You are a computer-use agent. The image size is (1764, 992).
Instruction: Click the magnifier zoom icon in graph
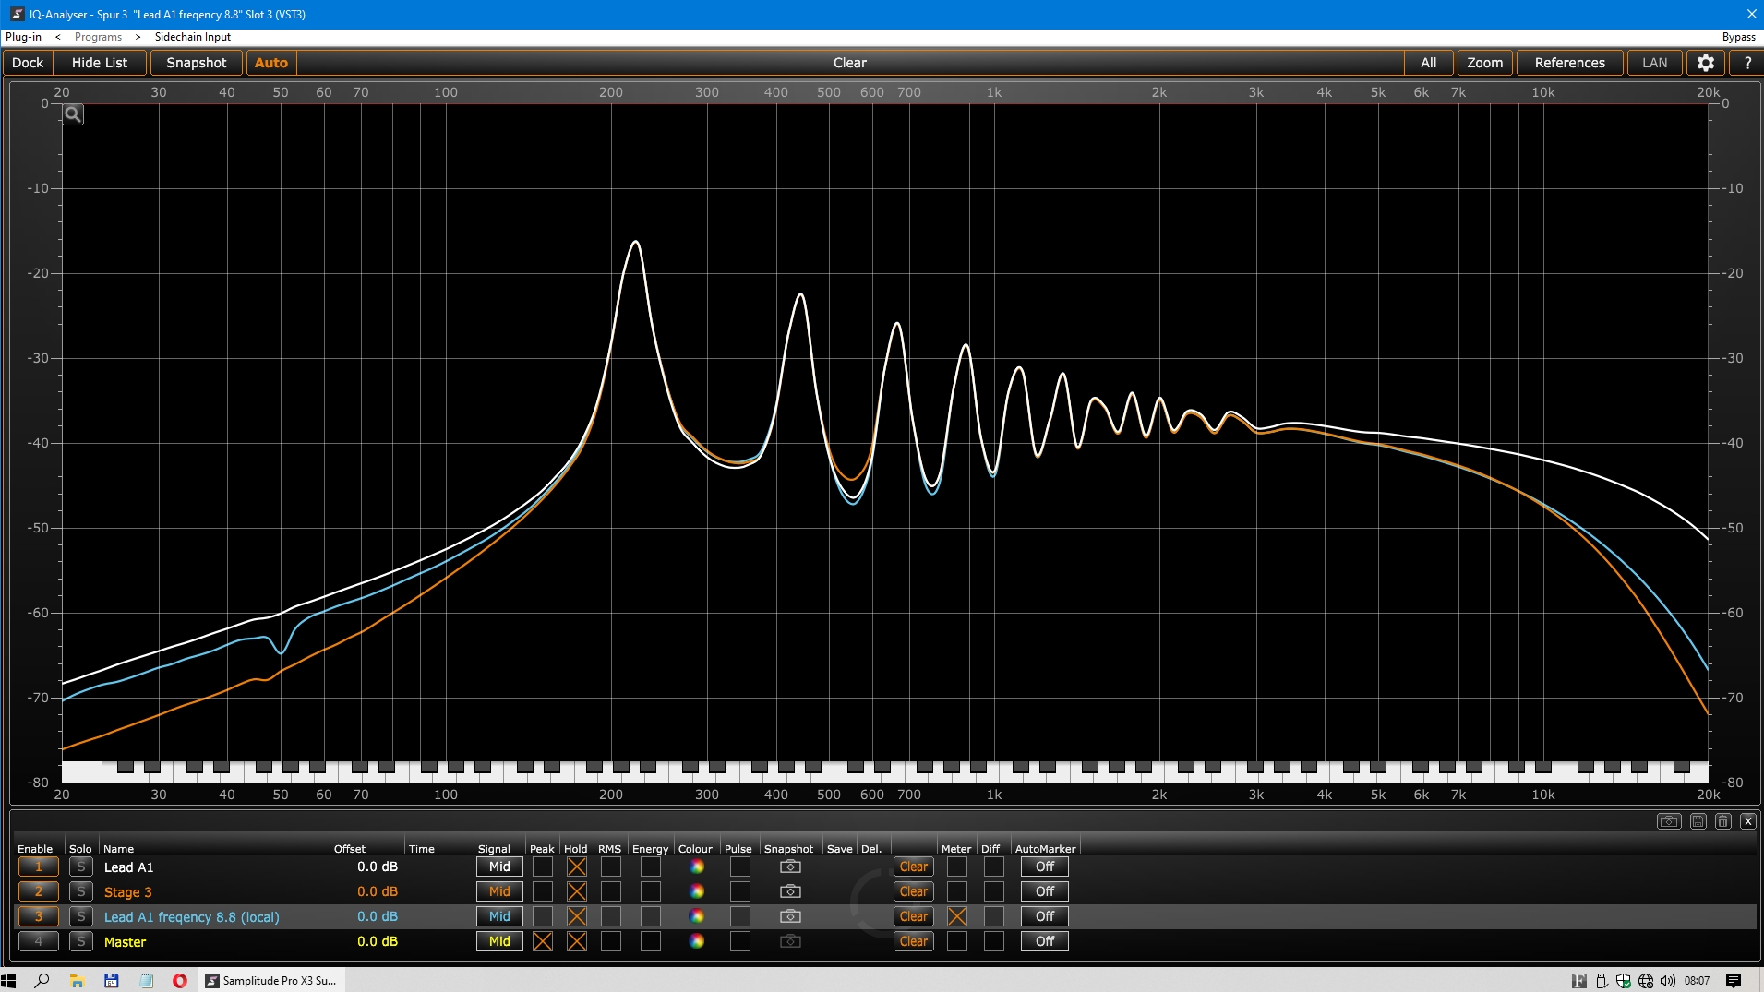73,114
